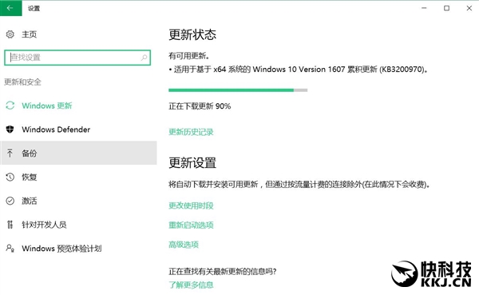Close the settings window

click(469, 8)
